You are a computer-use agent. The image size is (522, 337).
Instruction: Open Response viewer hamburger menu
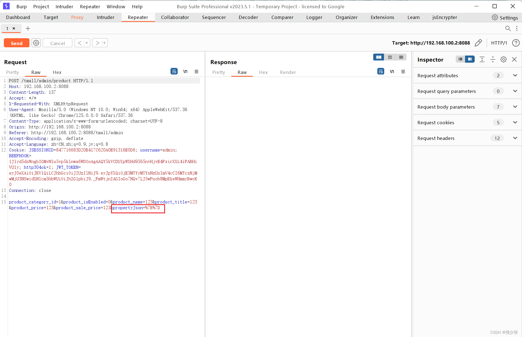point(403,71)
